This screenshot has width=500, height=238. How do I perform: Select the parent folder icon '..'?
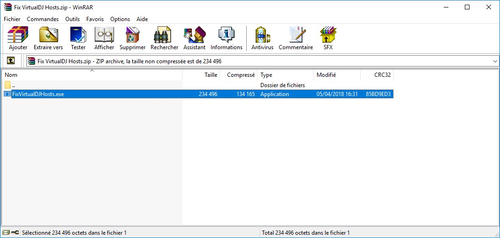click(8, 85)
